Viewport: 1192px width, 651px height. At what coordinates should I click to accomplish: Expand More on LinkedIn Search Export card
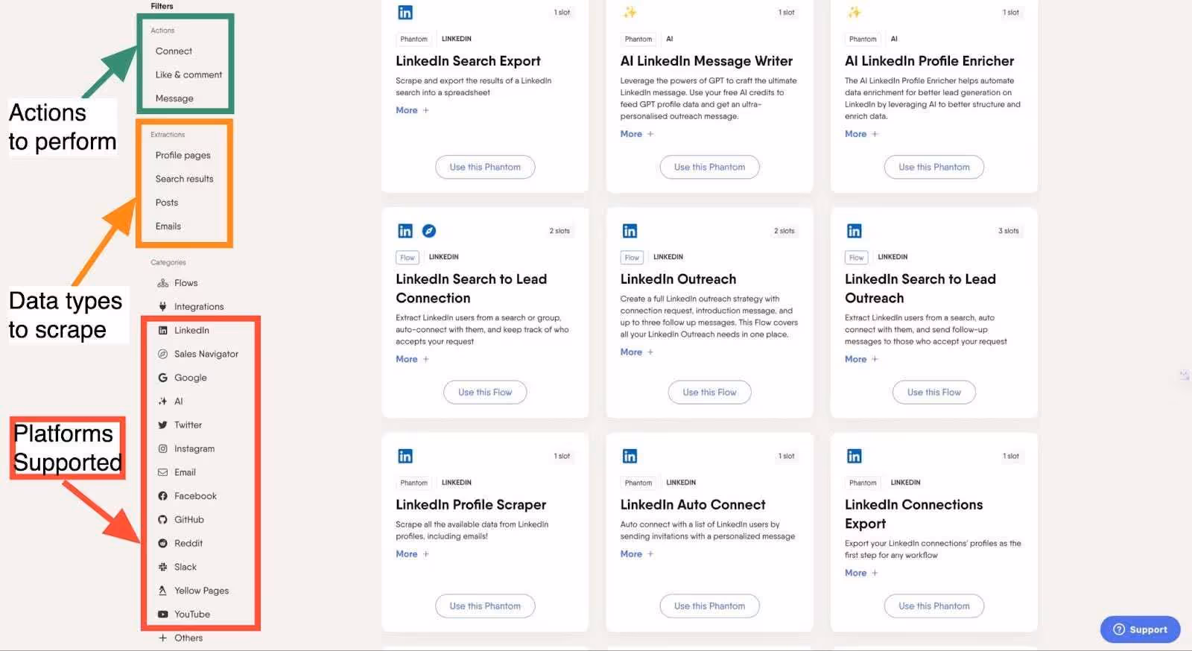412,110
